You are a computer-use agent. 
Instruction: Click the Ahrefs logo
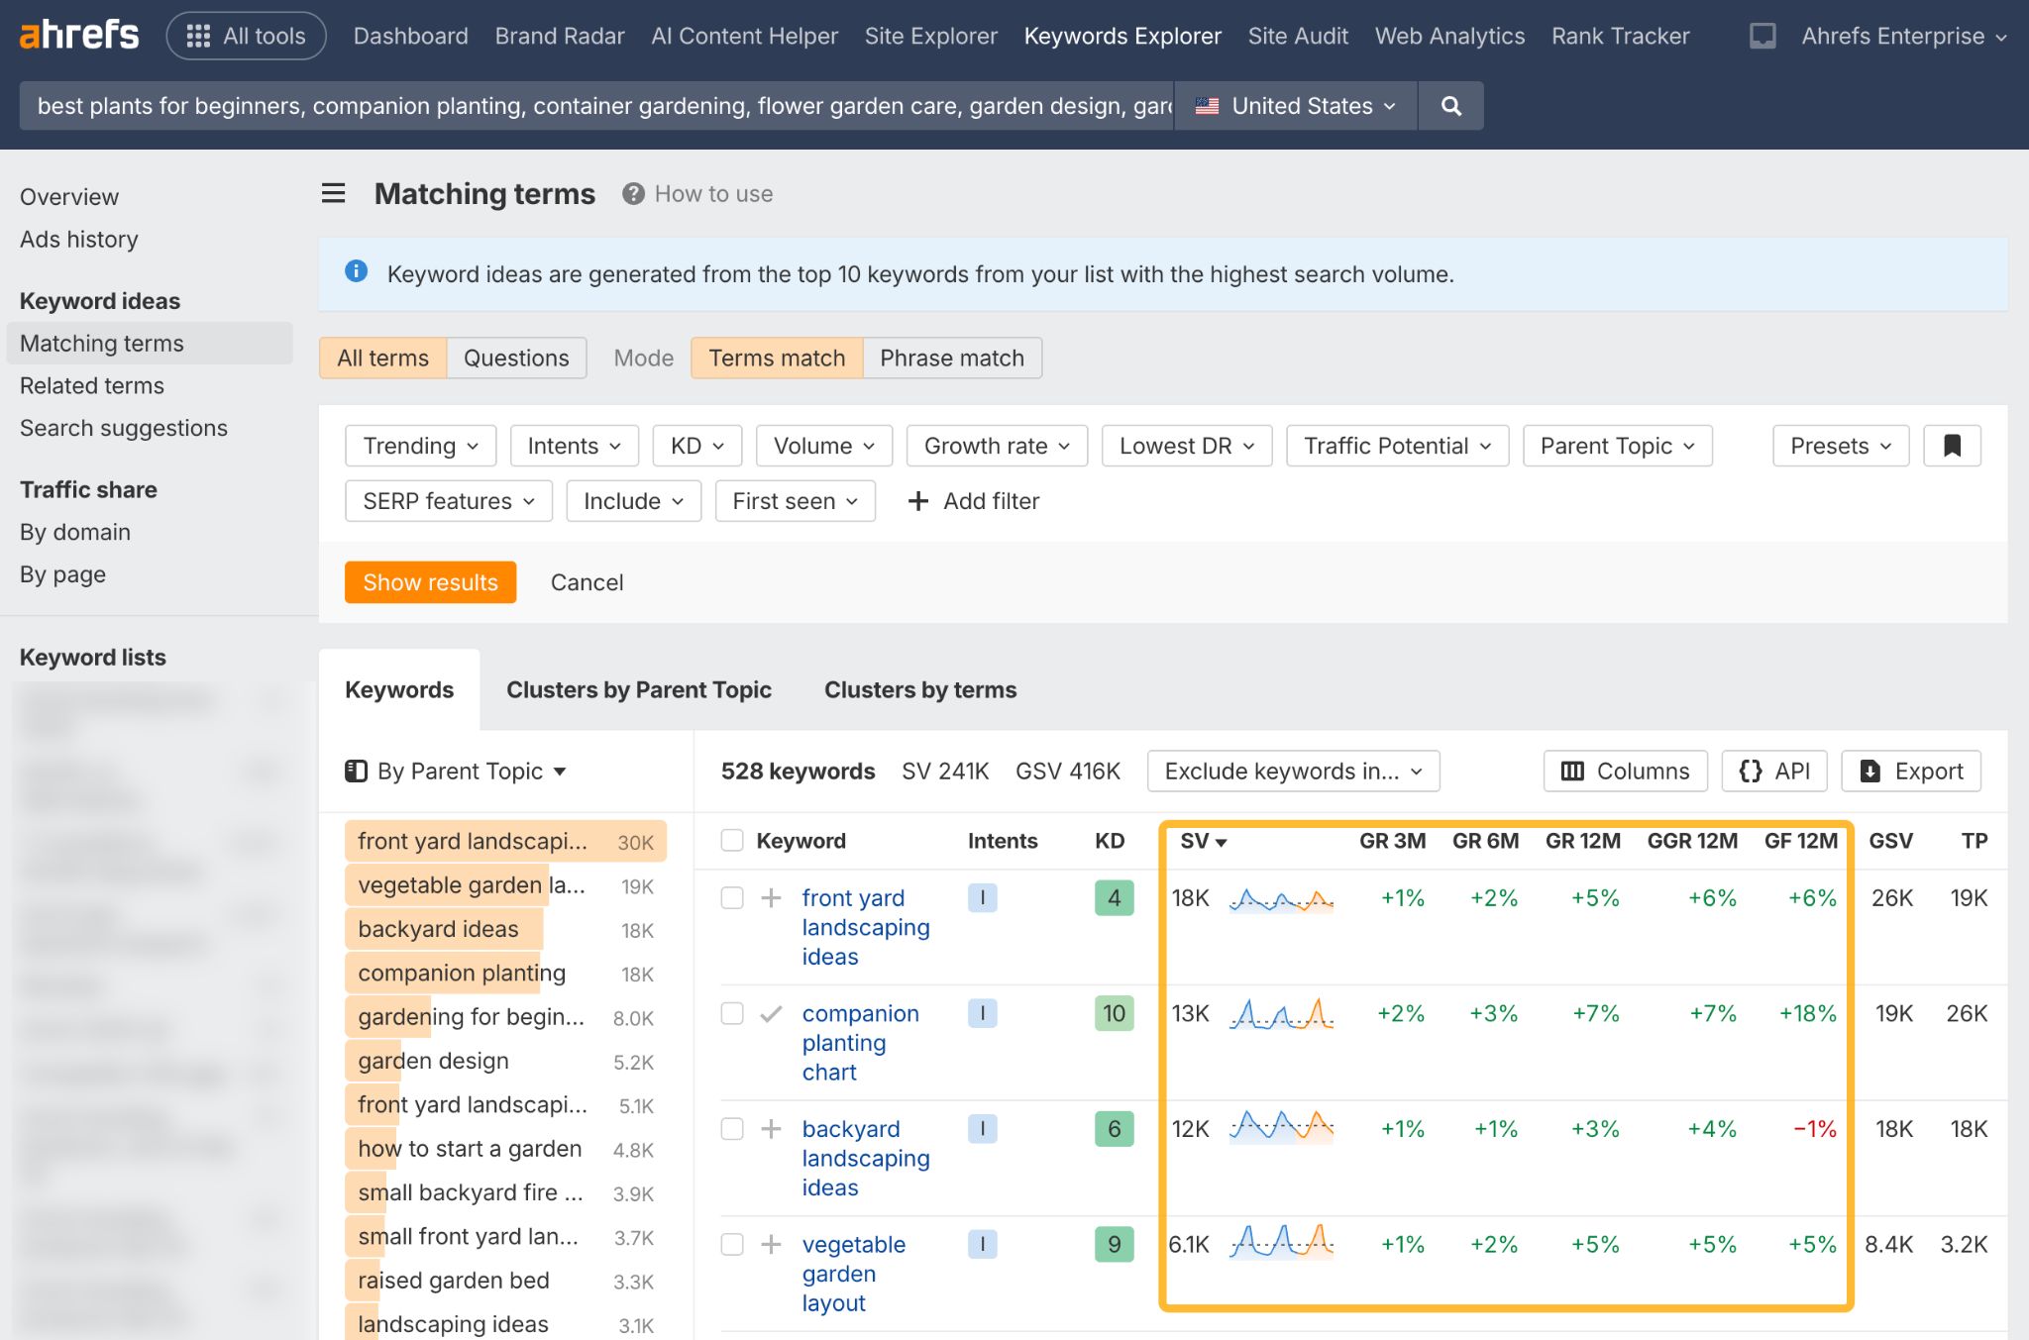[77, 35]
